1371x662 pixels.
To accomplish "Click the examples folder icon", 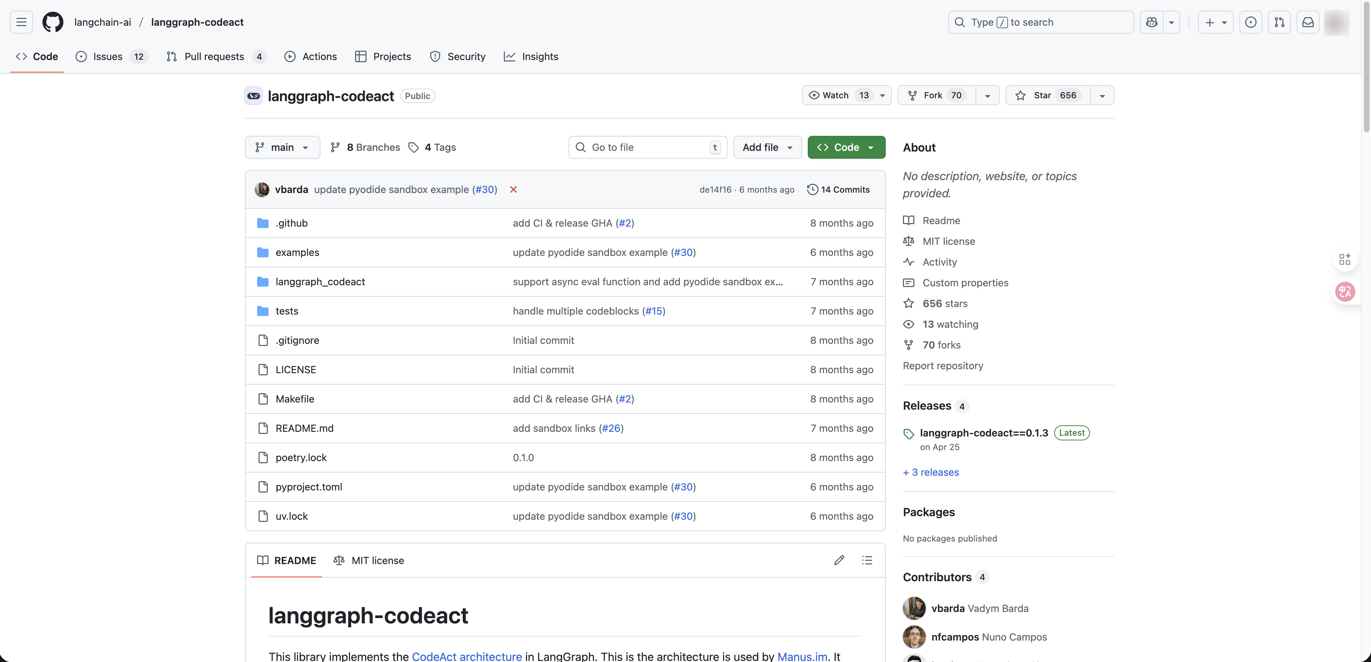I will coord(263,252).
